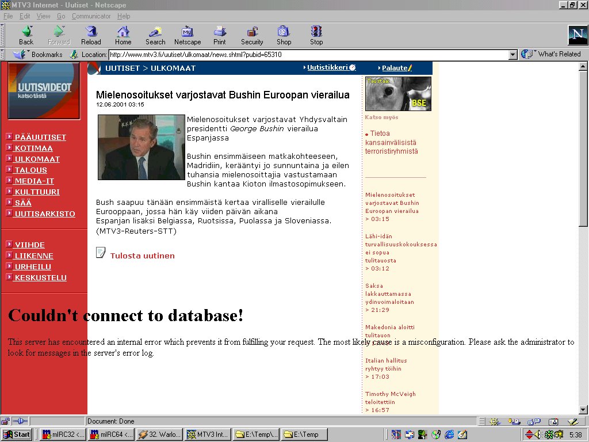Image resolution: width=589 pixels, height=442 pixels.
Task: Visit the KULTTUURI section
Action: pyautogui.click(x=37, y=192)
